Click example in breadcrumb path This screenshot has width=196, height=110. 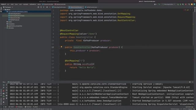click(26, 4)
